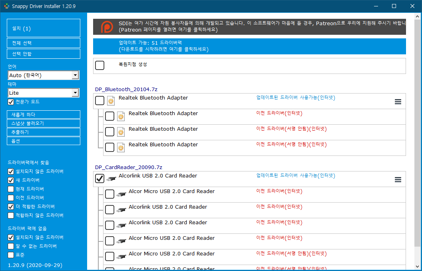Click the DP_CardReader_20090.7z pack name
422x271 pixels.
tap(129, 167)
